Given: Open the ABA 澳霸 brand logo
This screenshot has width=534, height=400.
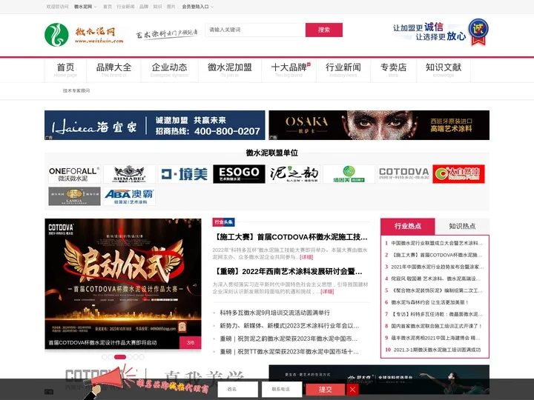Looking at the screenshot, I should click(129, 196).
